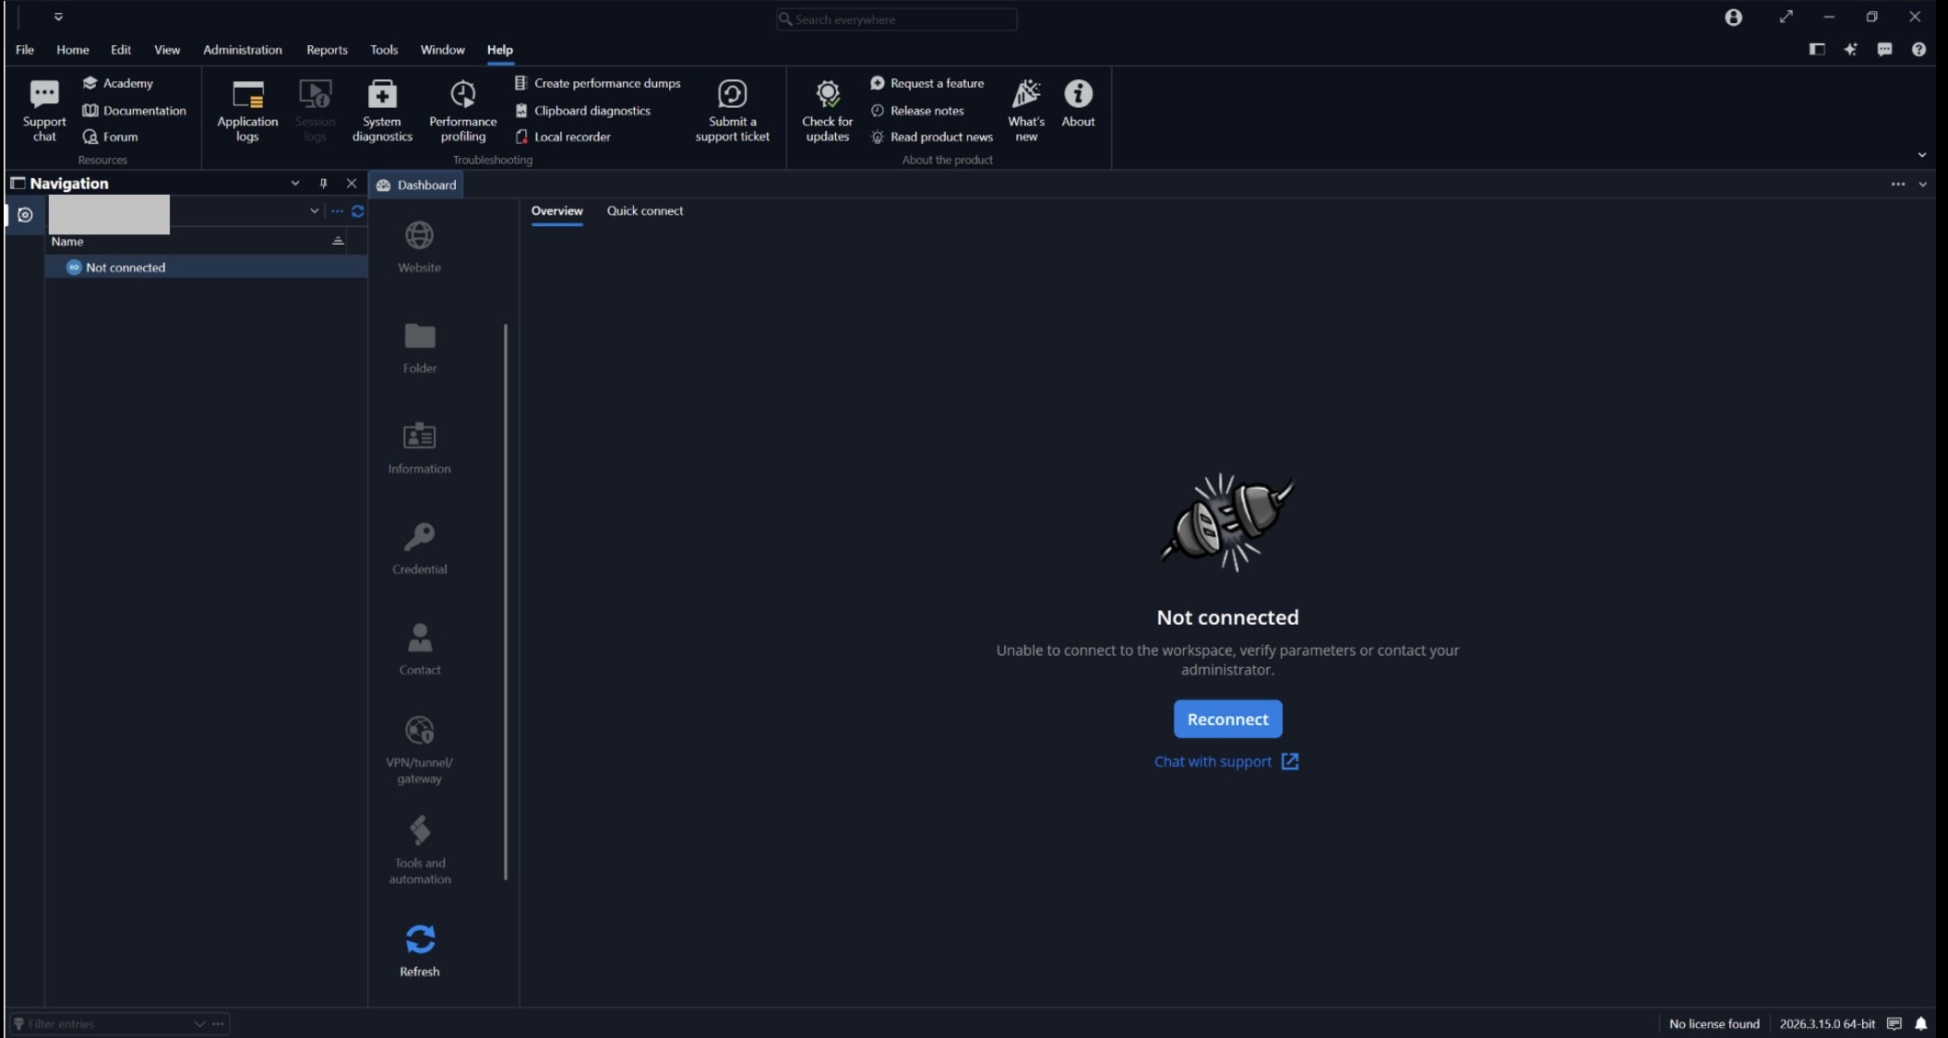Request a feature
This screenshot has width=1948, height=1038.
tap(927, 83)
